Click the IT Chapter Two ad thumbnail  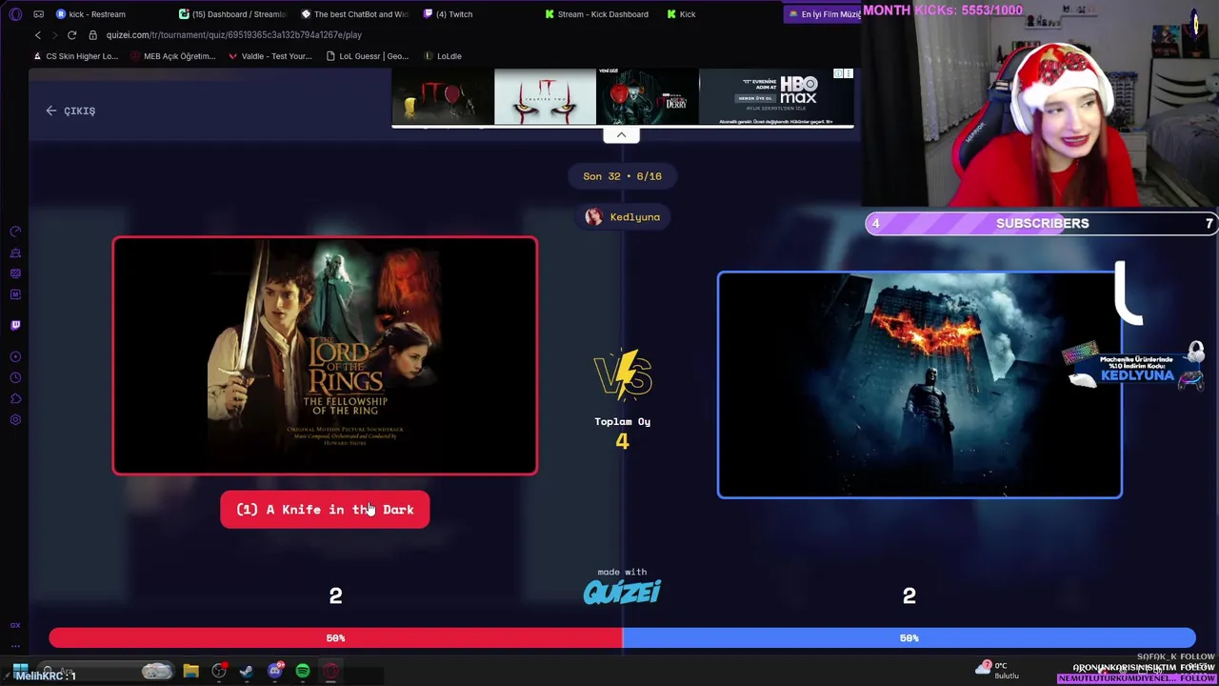point(545,96)
